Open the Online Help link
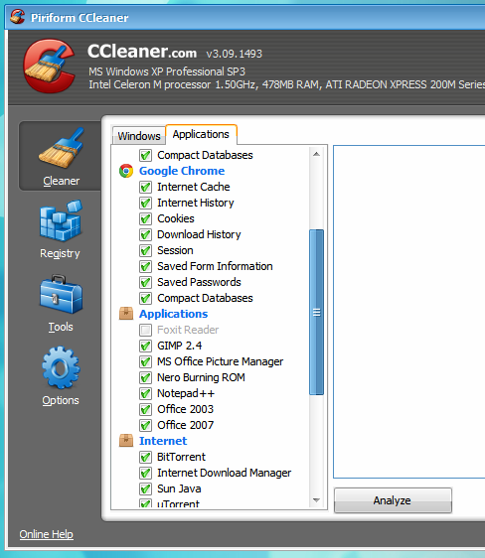The height and width of the screenshot is (558, 485). coord(47,534)
